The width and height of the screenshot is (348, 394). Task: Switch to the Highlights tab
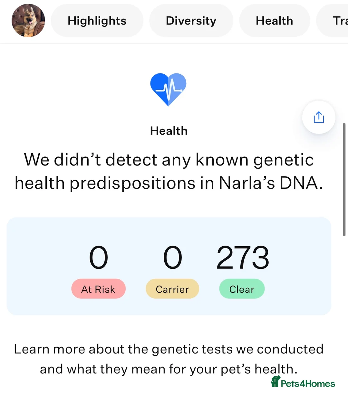(x=97, y=21)
